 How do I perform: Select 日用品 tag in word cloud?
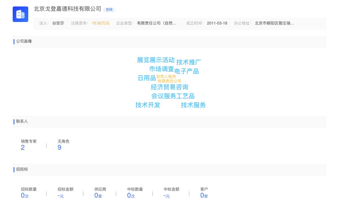click(147, 78)
